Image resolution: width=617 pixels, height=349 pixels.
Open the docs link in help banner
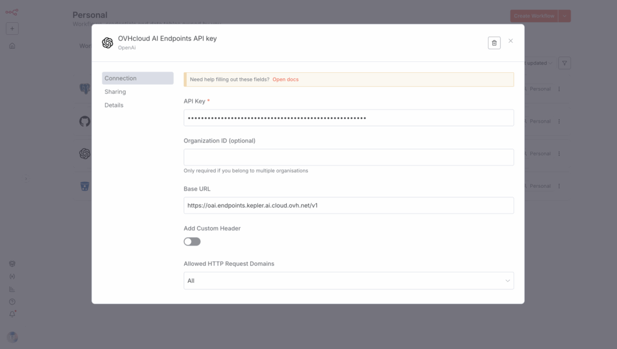pos(285,79)
